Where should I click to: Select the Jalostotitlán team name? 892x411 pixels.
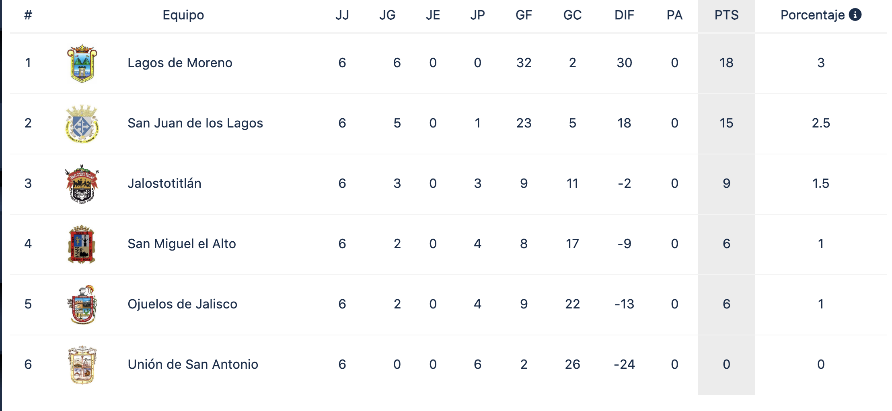(x=164, y=183)
